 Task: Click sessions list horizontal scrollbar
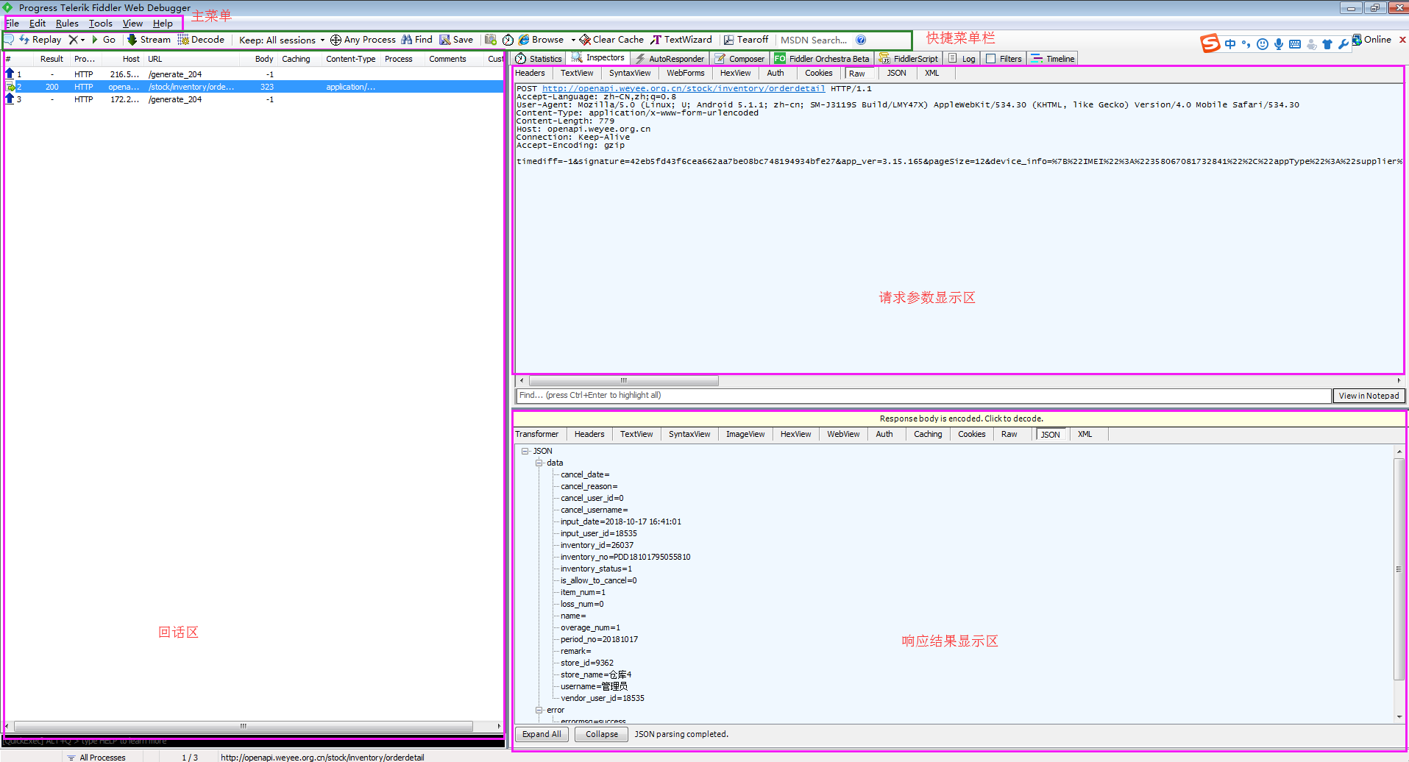coord(243,726)
